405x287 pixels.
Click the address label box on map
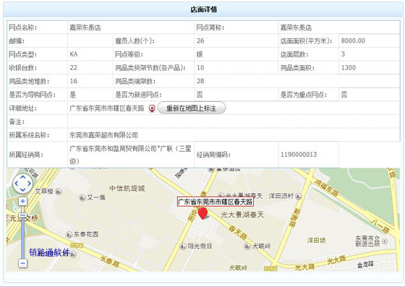216,202
